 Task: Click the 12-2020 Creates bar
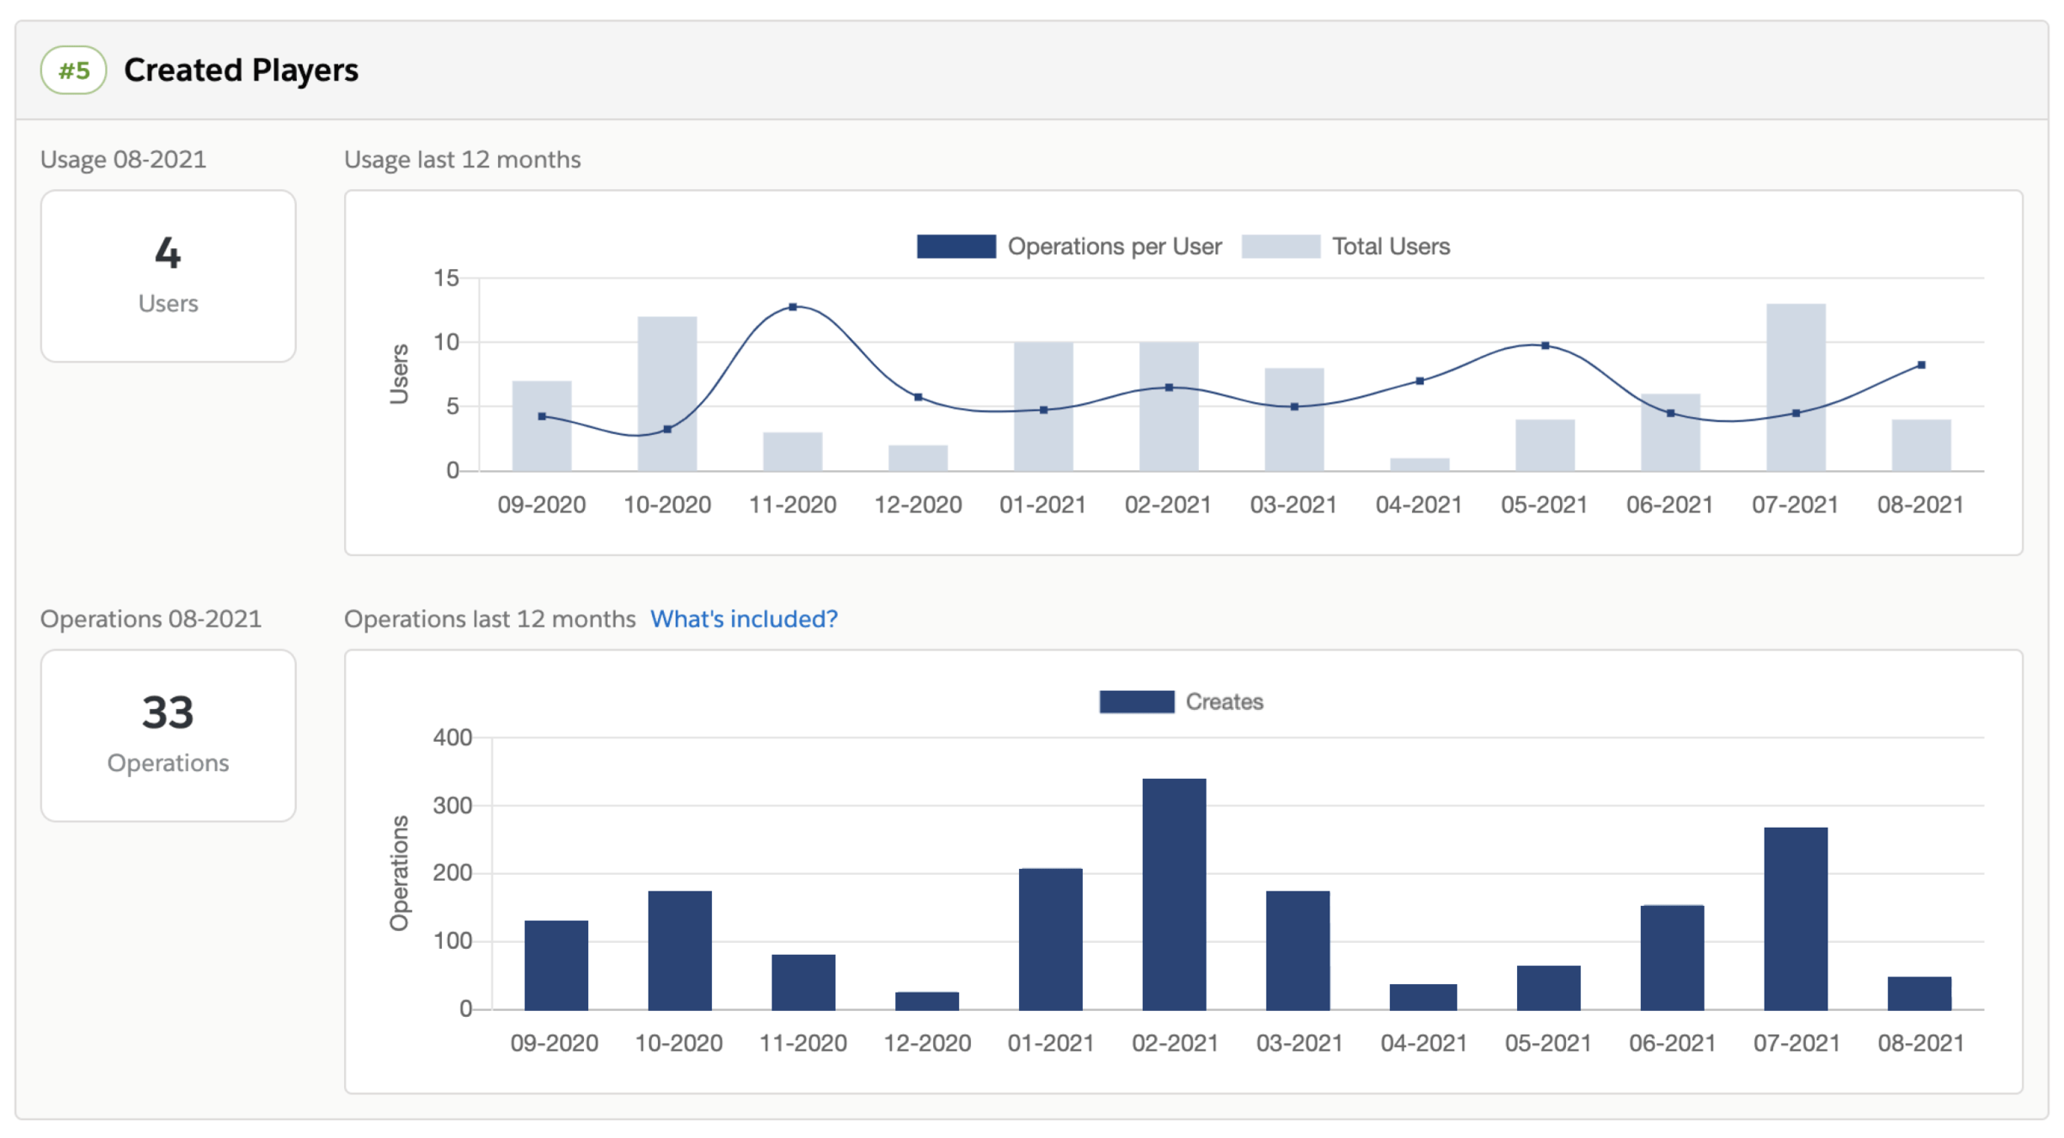click(927, 1001)
